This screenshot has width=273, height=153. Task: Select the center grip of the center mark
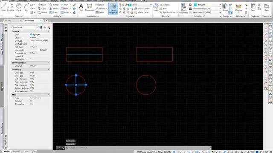[x=76, y=85]
